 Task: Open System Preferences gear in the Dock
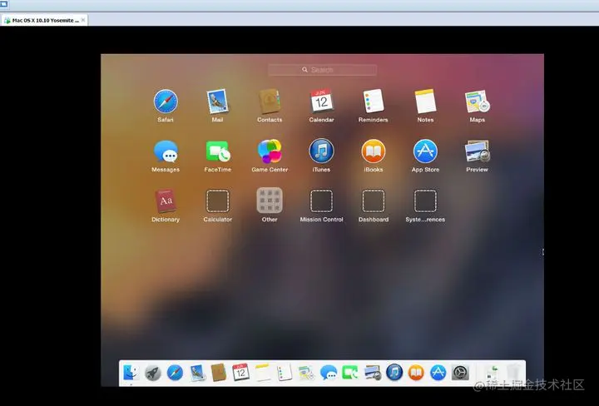pyautogui.click(x=460, y=373)
